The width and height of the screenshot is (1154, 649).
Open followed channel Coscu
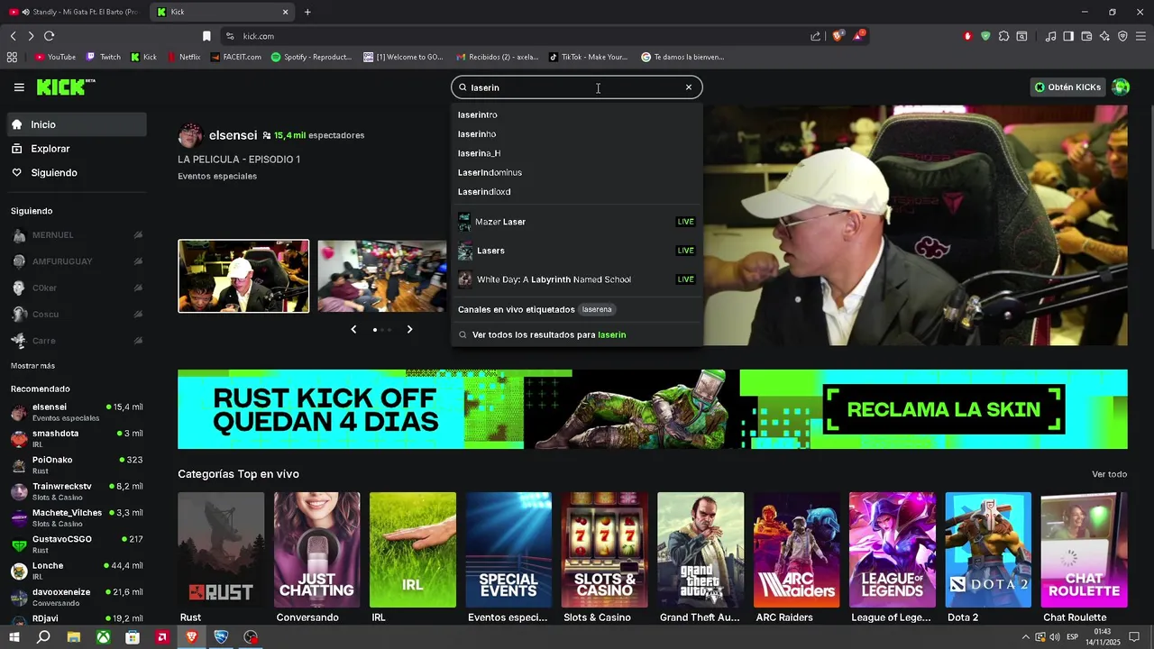click(x=77, y=315)
